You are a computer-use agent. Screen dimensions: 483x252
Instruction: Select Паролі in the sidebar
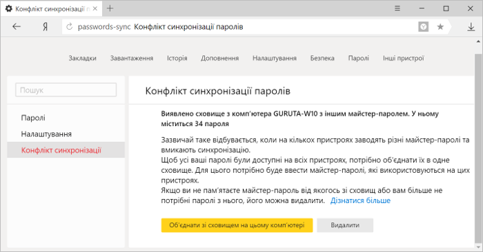click(33, 118)
